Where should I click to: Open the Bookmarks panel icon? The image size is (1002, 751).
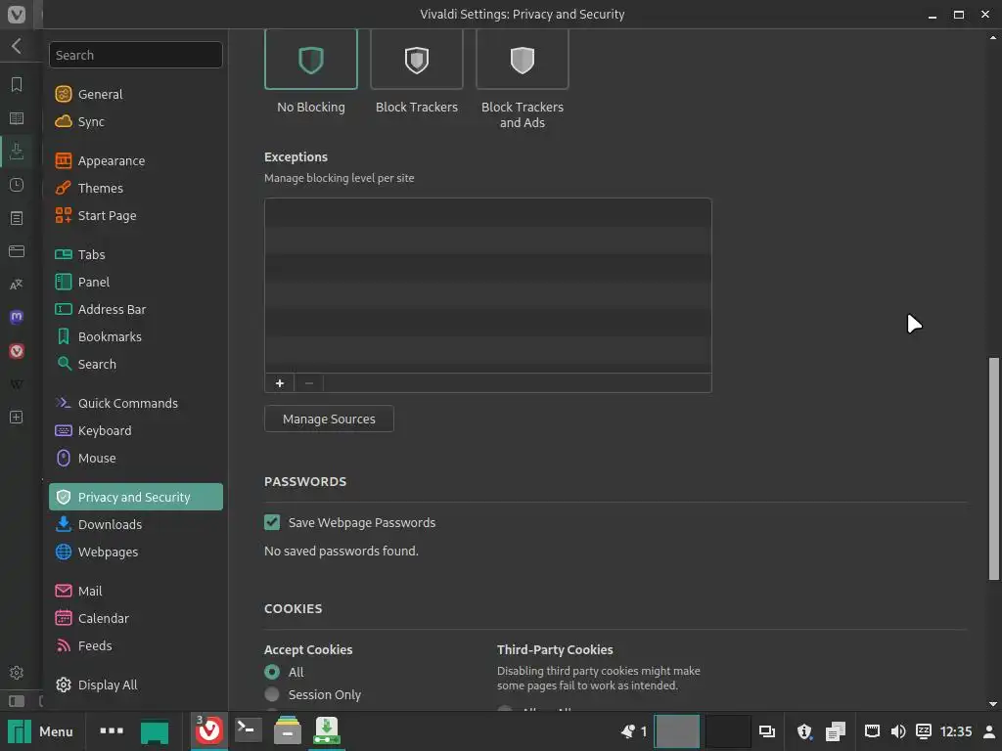(17, 84)
